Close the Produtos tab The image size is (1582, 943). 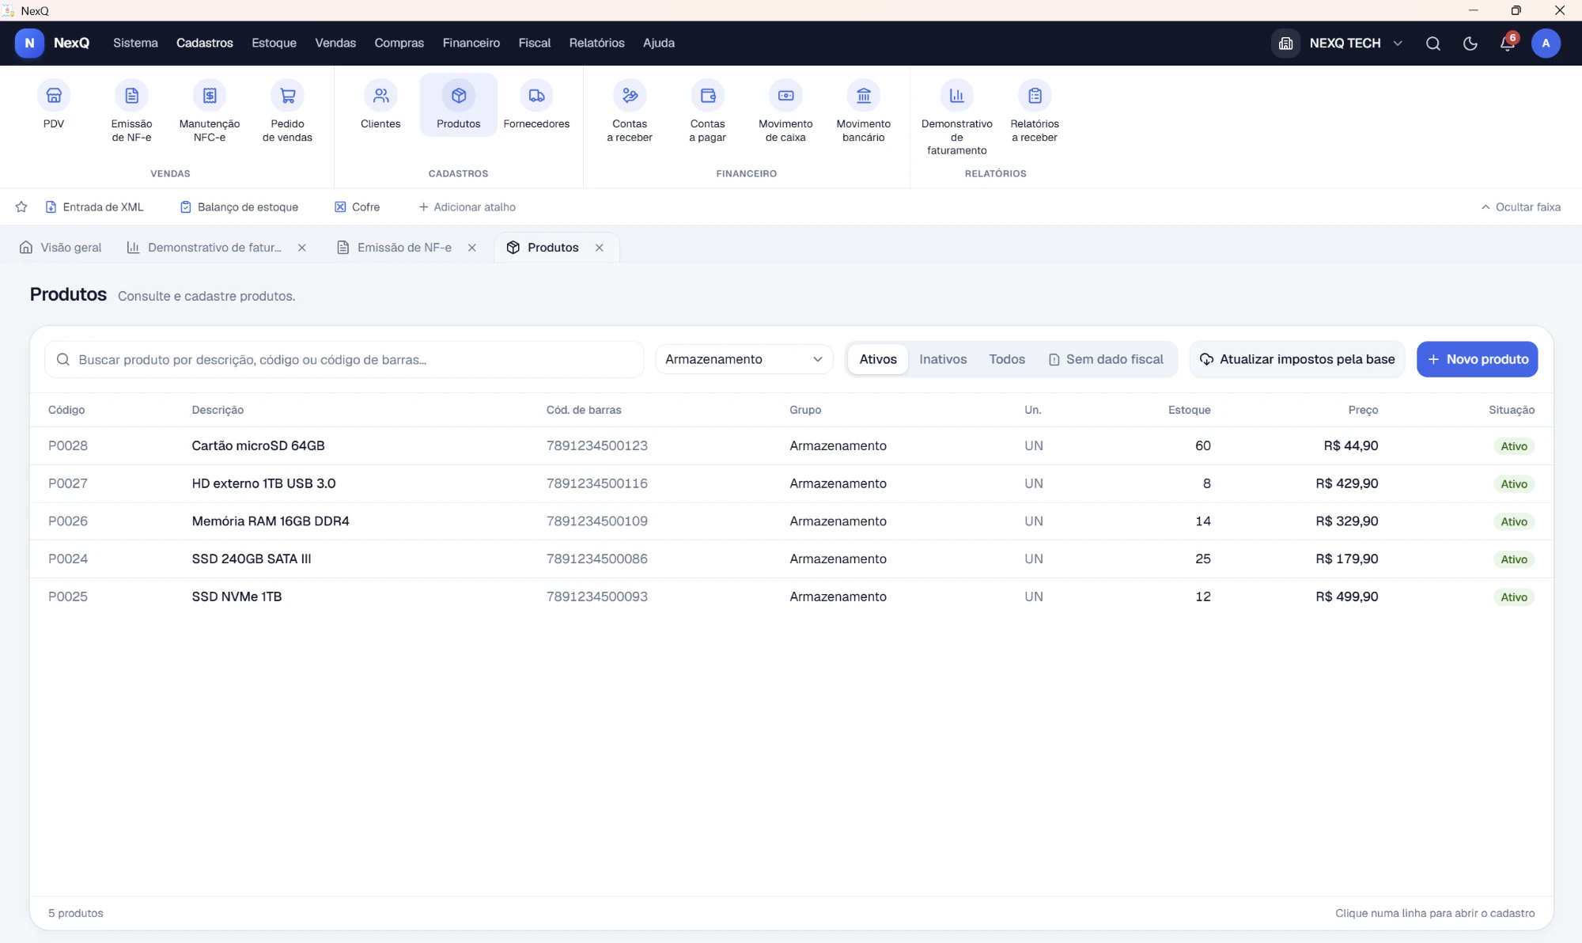(x=600, y=248)
